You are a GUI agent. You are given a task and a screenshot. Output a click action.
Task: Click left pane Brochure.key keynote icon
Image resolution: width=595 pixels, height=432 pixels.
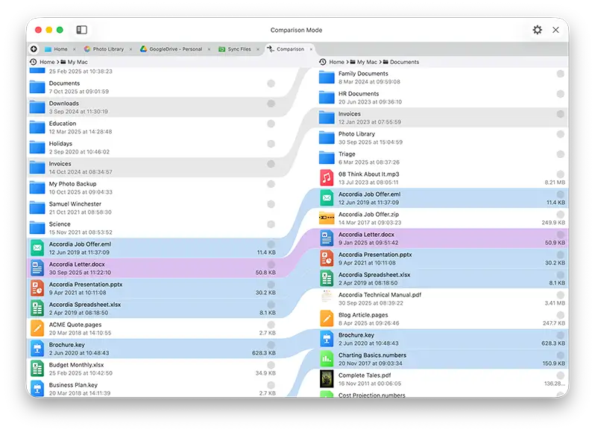pos(37,349)
